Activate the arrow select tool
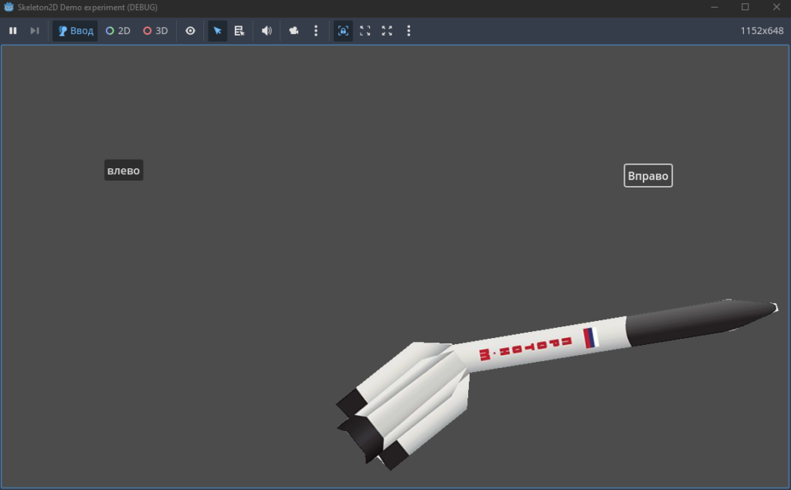This screenshot has height=490, width=791. [x=217, y=31]
